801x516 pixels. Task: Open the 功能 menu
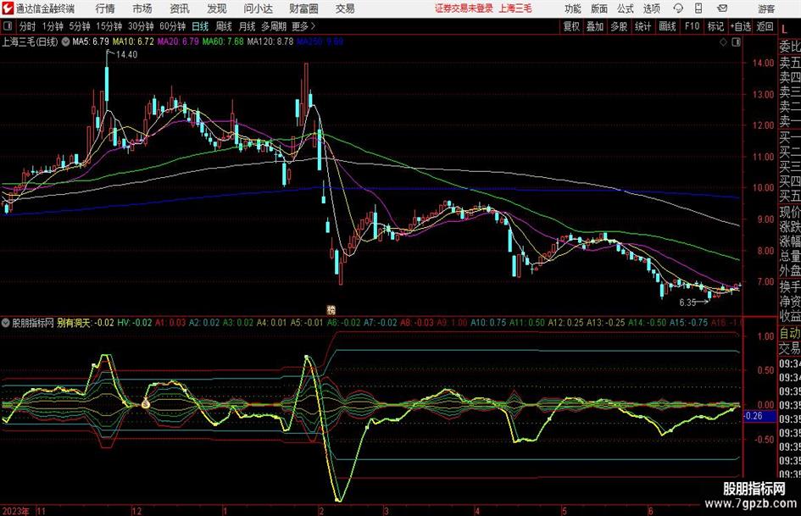point(573,8)
